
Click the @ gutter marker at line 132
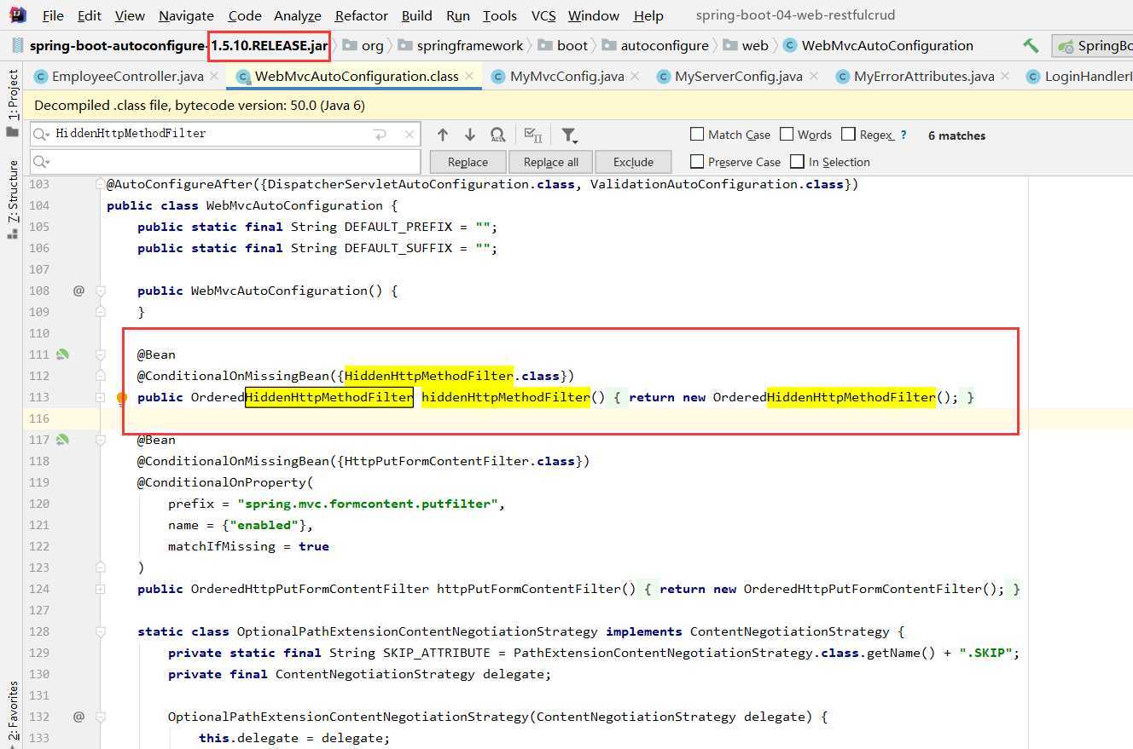(78, 717)
